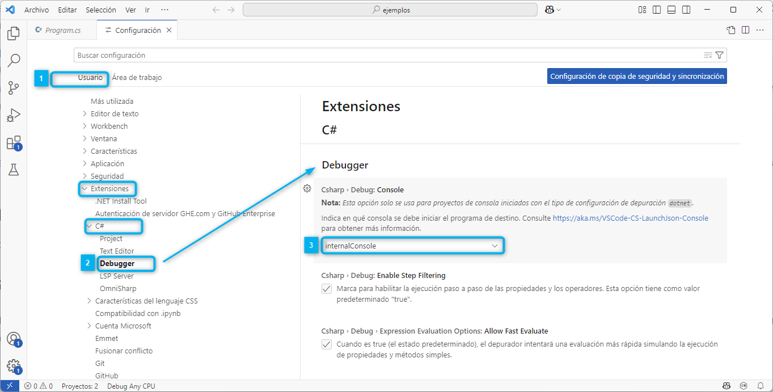Open more editor actions ellipsis

(760, 30)
